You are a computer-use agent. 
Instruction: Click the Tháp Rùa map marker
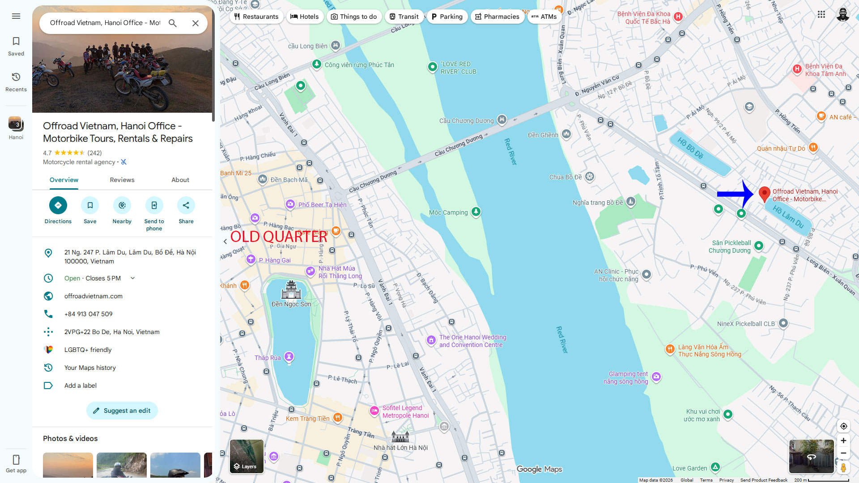tap(289, 357)
